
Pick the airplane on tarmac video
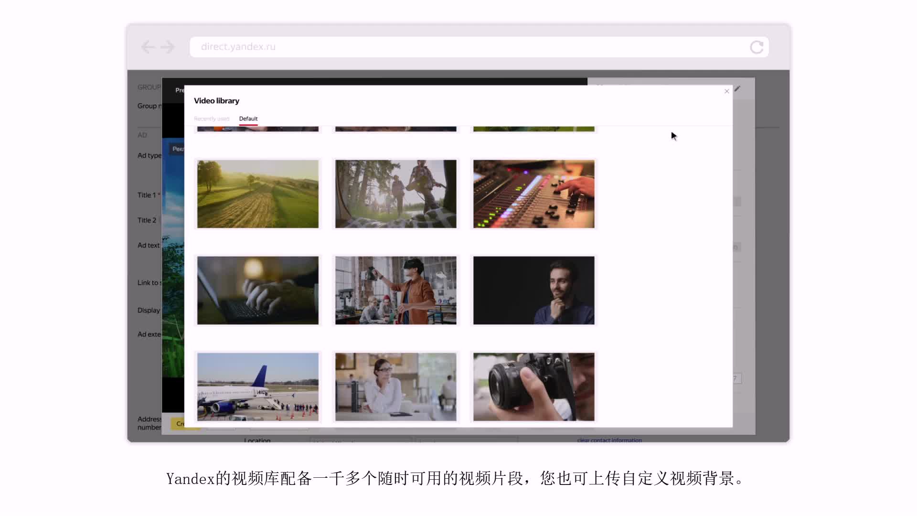click(x=258, y=387)
